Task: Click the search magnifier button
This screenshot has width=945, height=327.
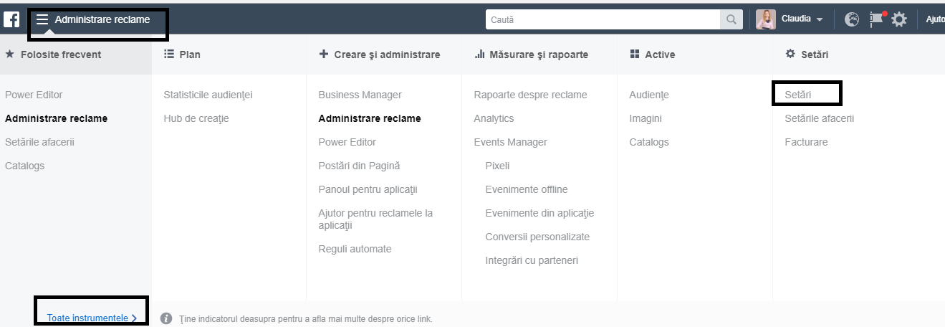Action: 731,19
